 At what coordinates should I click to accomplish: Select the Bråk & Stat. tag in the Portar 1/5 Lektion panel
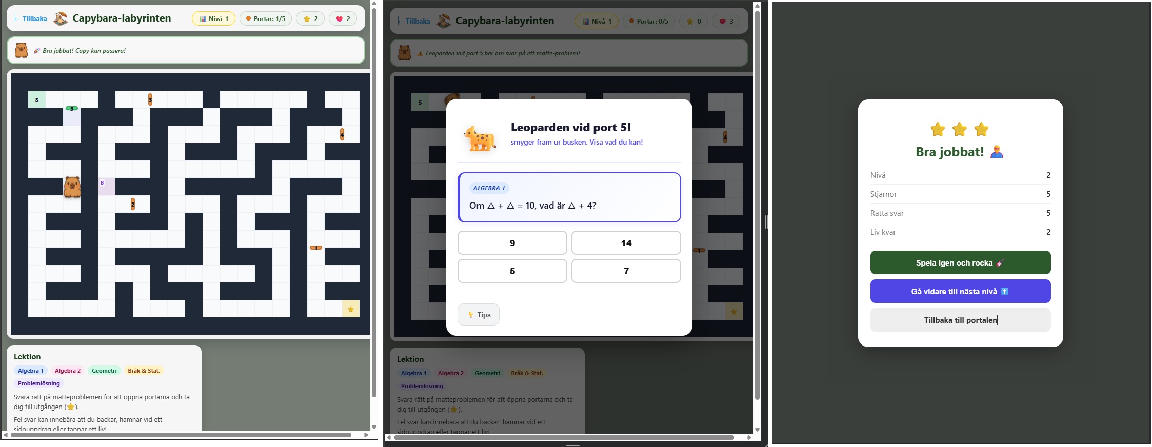tap(144, 371)
